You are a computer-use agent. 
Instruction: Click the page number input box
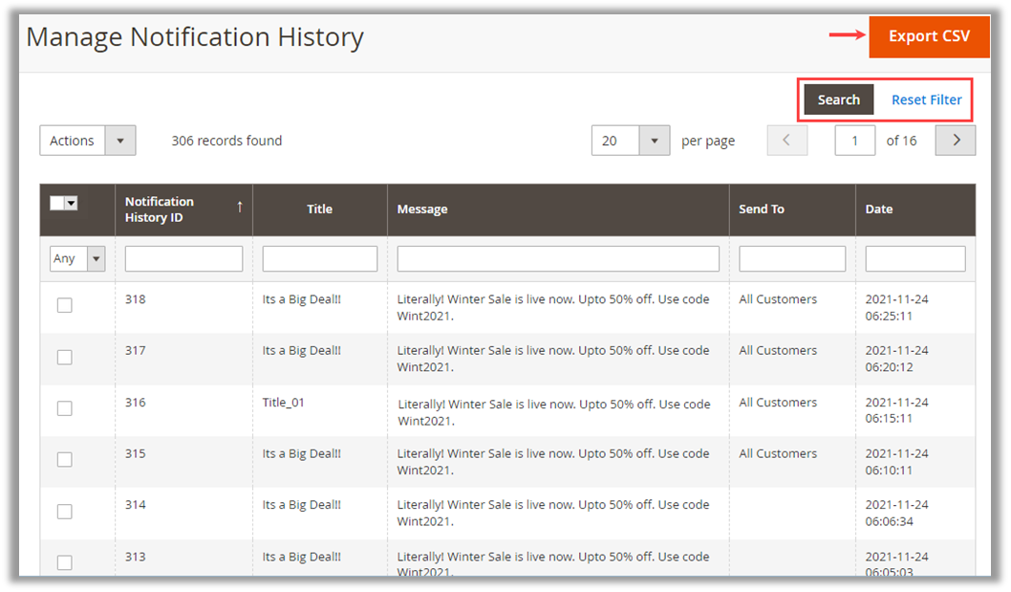854,141
